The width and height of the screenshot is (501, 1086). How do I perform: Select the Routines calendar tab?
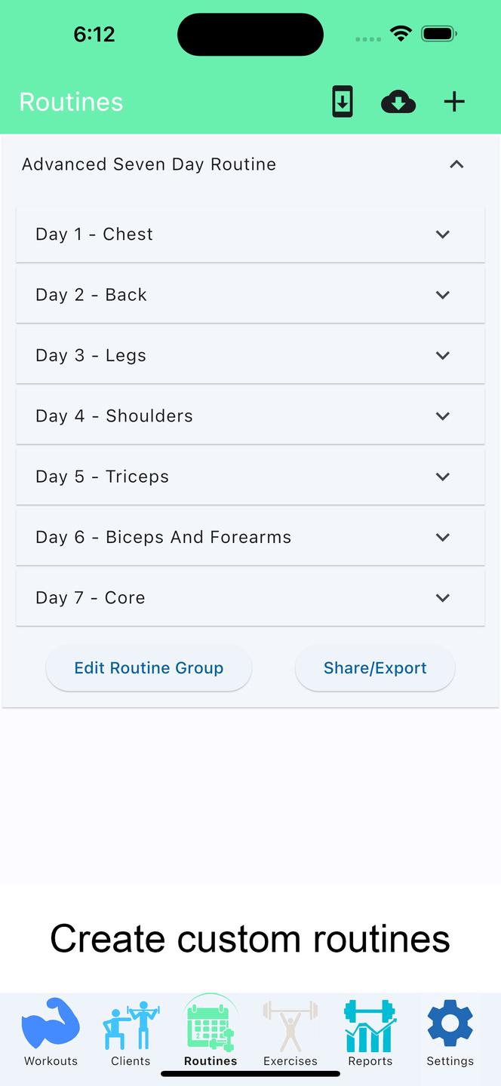click(x=211, y=1031)
